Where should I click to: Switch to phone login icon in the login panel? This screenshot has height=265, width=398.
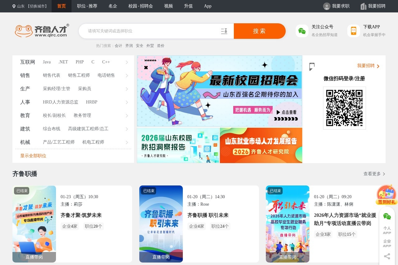point(312,66)
